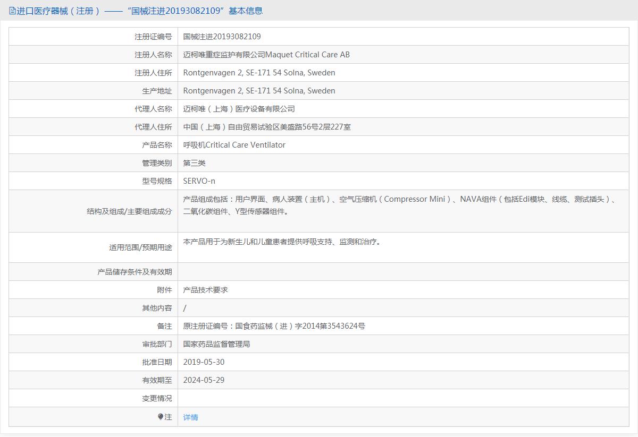Click the Solna address in the 注册人住所 row
This screenshot has height=437, width=638.
click(259, 73)
